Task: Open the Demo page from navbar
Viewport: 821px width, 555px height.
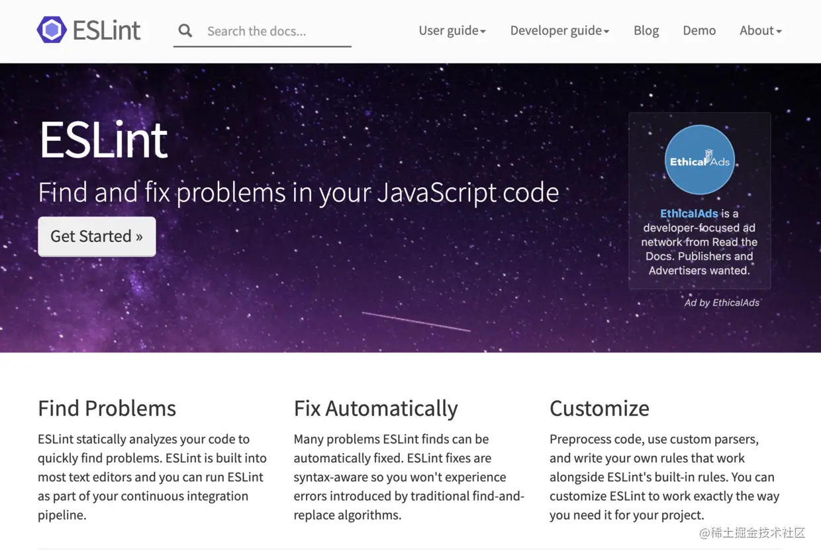Action: (x=699, y=30)
